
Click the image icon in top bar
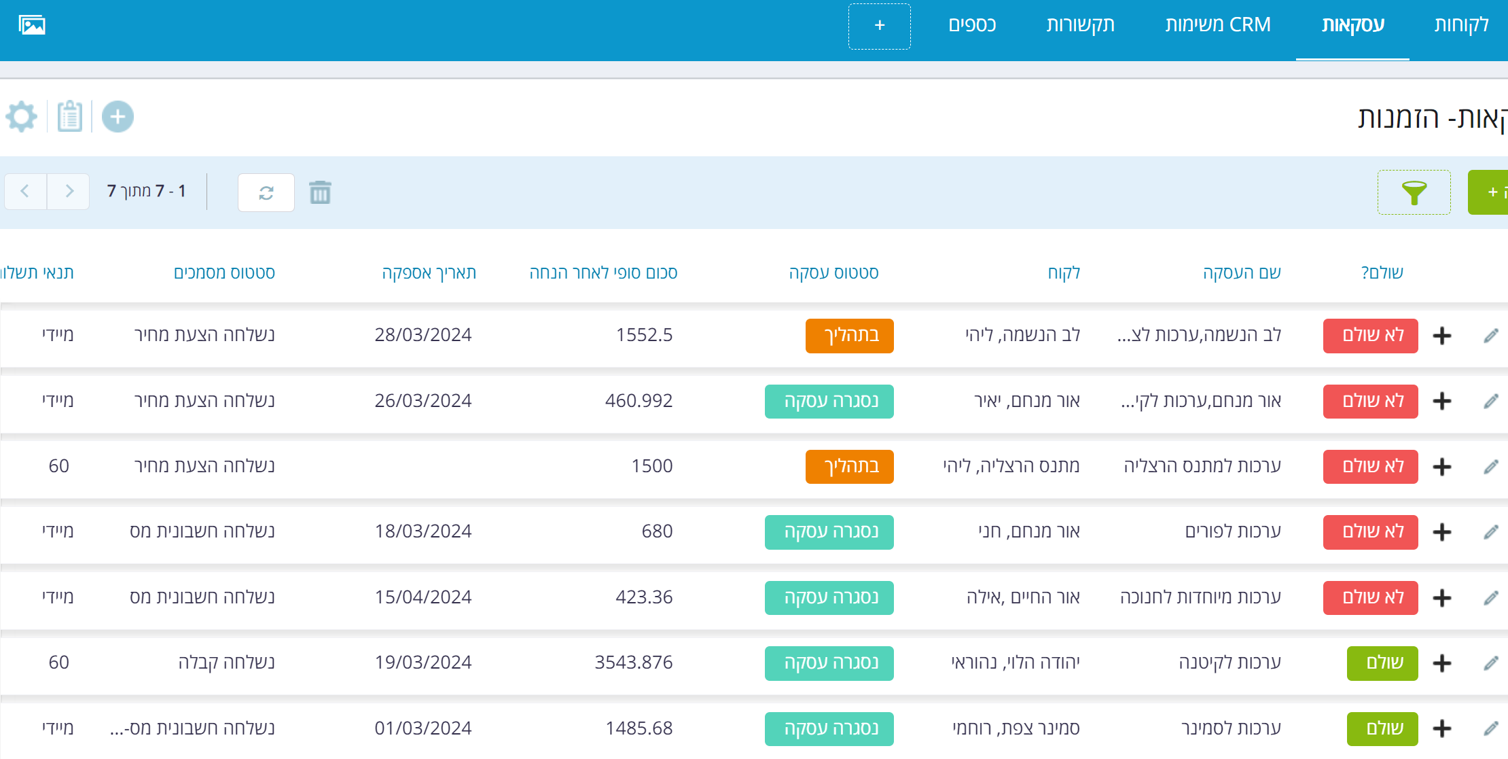point(32,25)
